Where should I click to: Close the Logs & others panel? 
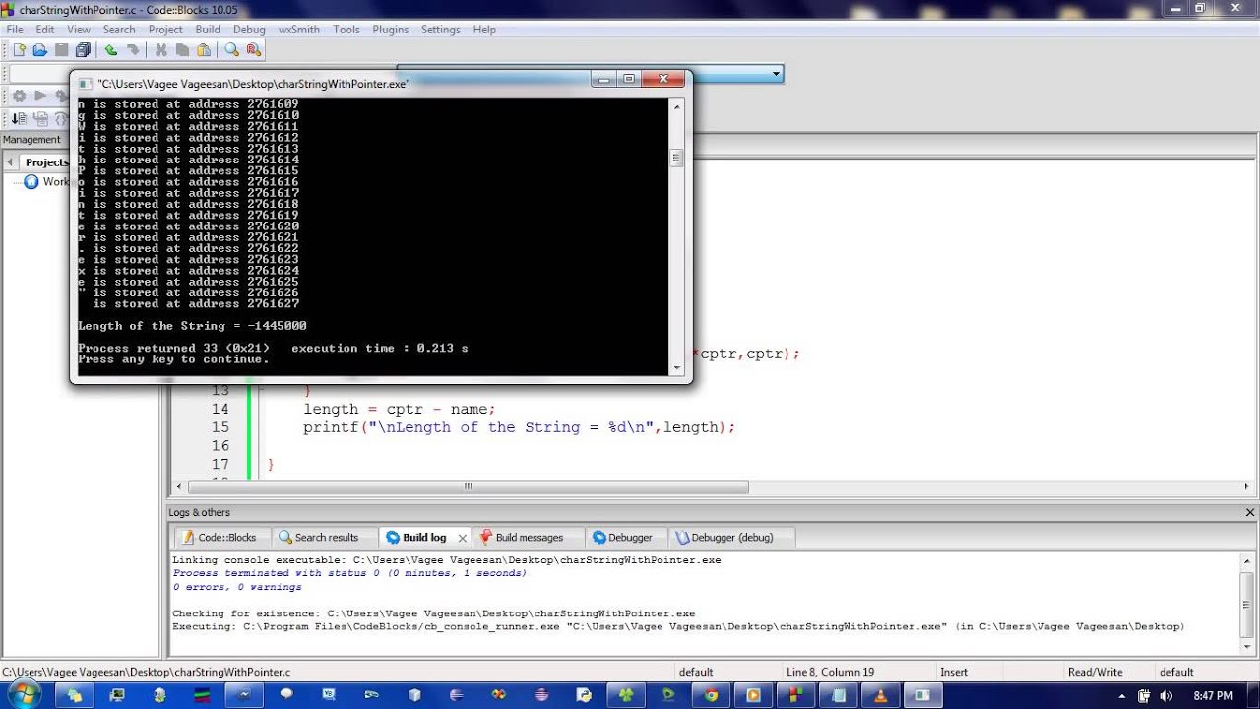[1250, 512]
